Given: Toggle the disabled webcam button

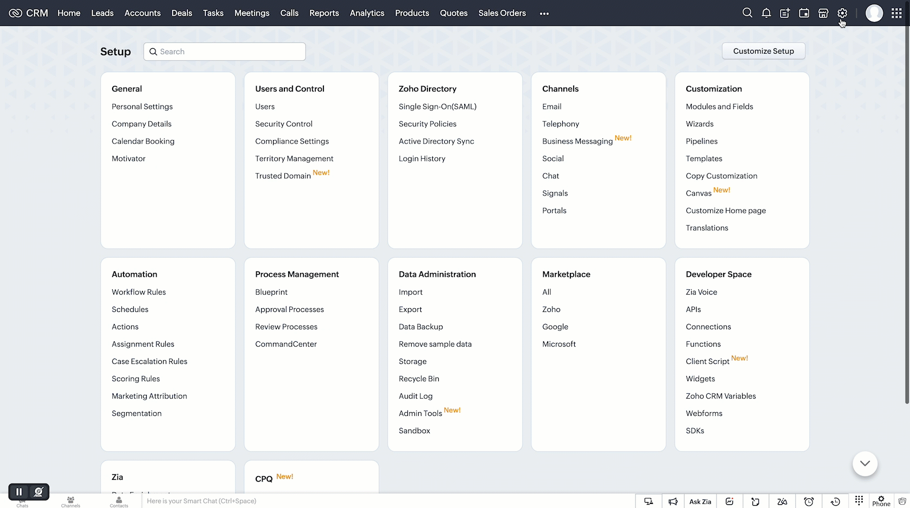Looking at the screenshot, I should click(x=38, y=492).
